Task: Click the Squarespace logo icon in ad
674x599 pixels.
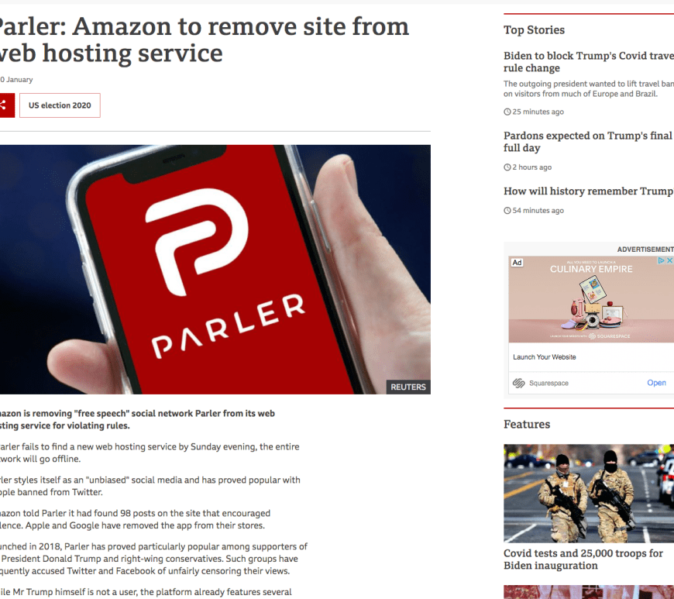Action: [519, 383]
